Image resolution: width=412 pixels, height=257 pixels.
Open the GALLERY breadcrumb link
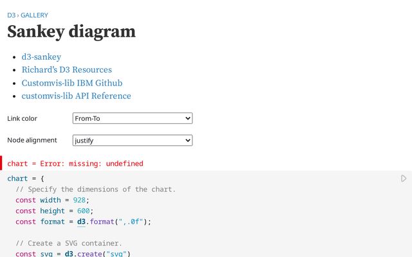point(34,15)
